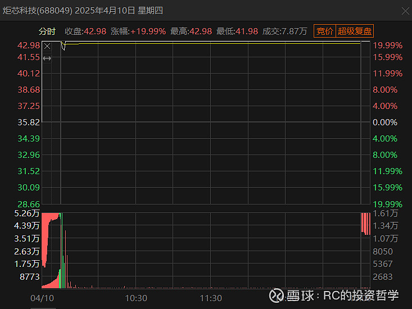Click the horizontal resize arrows icon
Image resolution: width=412 pixels, height=309 pixels.
coord(47,58)
